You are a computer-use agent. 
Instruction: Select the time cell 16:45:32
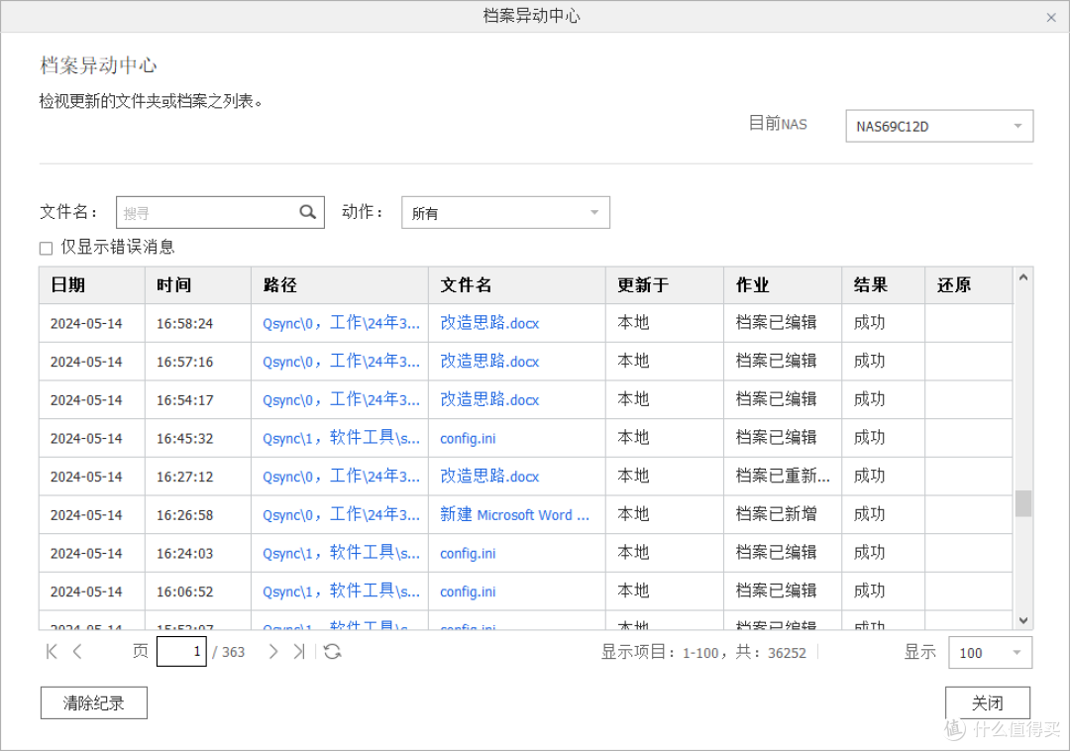(198, 438)
